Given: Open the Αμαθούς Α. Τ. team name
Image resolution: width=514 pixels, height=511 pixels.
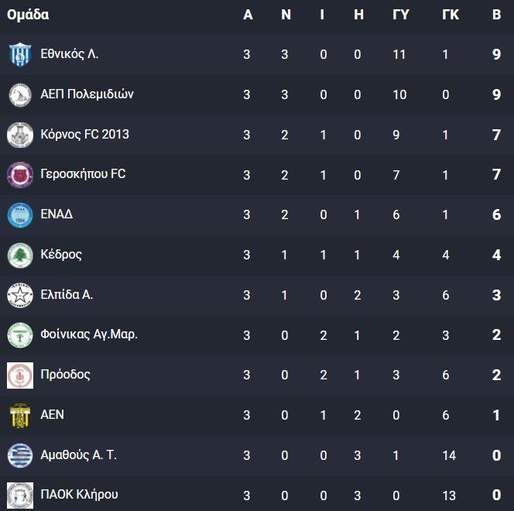Looking at the screenshot, I should point(79,454).
